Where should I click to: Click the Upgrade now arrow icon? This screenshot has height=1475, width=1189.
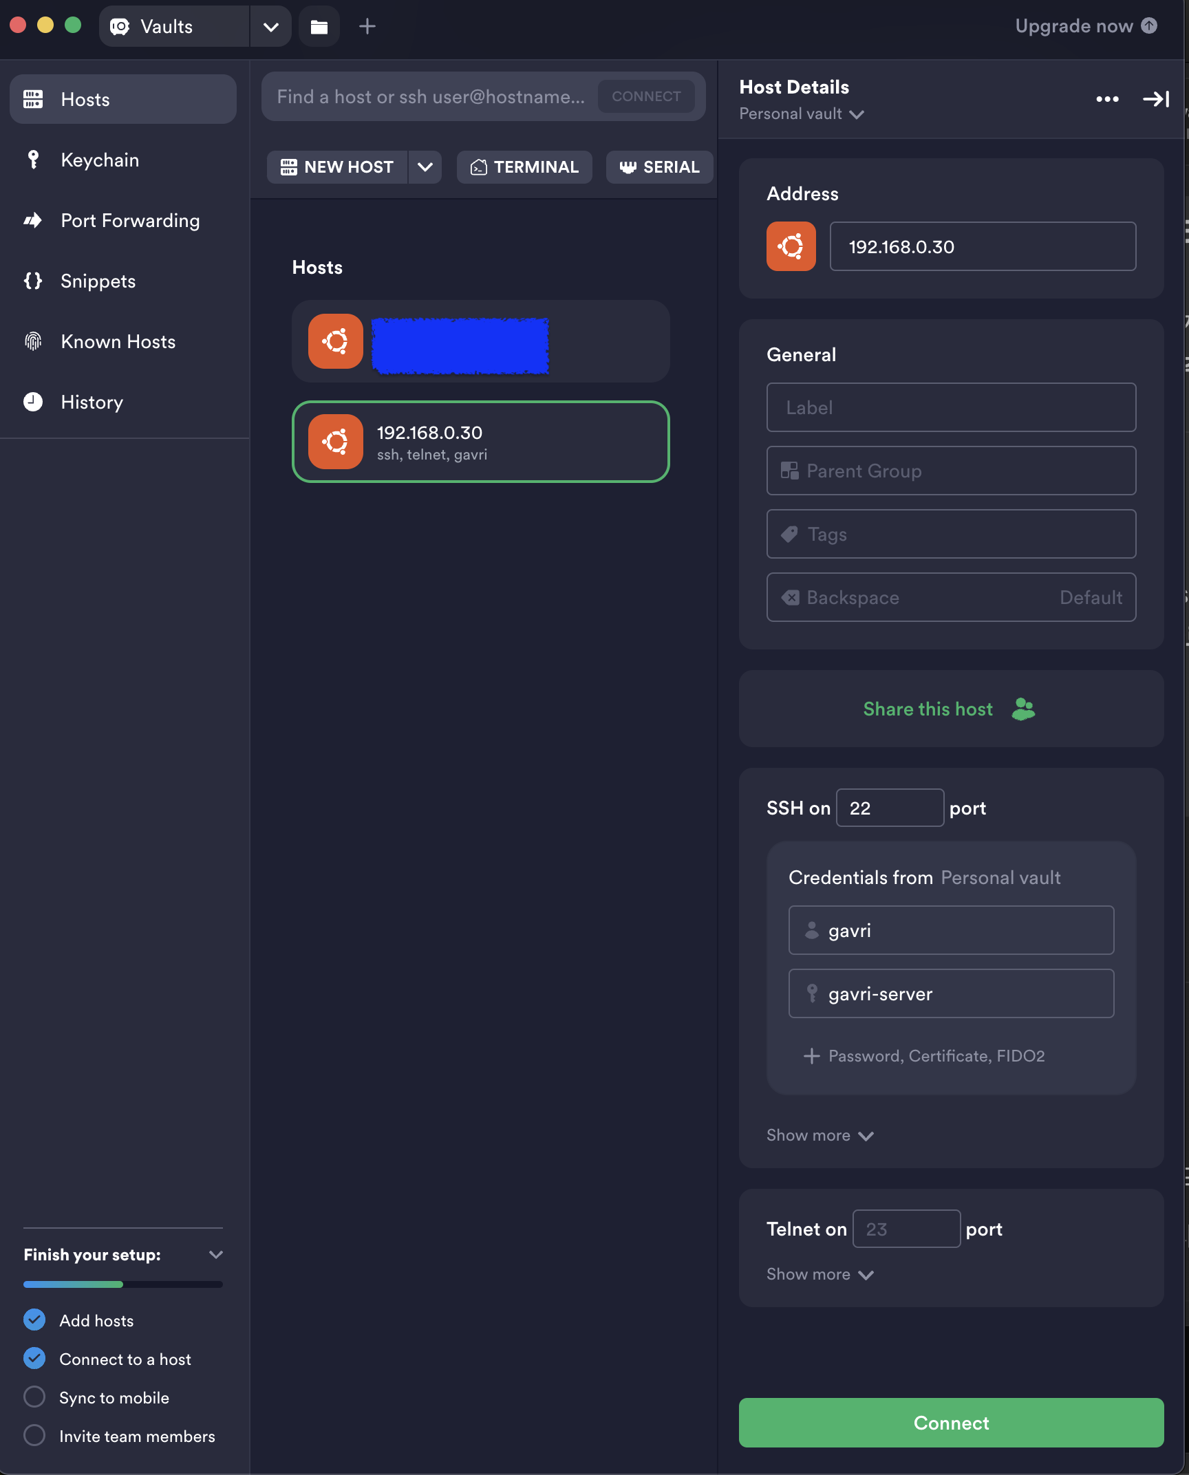click(1149, 25)
